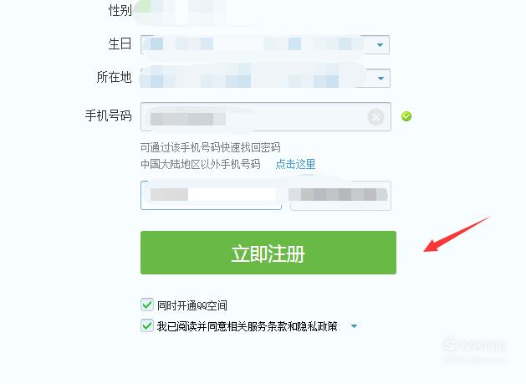Open the 点击这里 link
This screenshot has width=526, height=384.
click(295, 164)
